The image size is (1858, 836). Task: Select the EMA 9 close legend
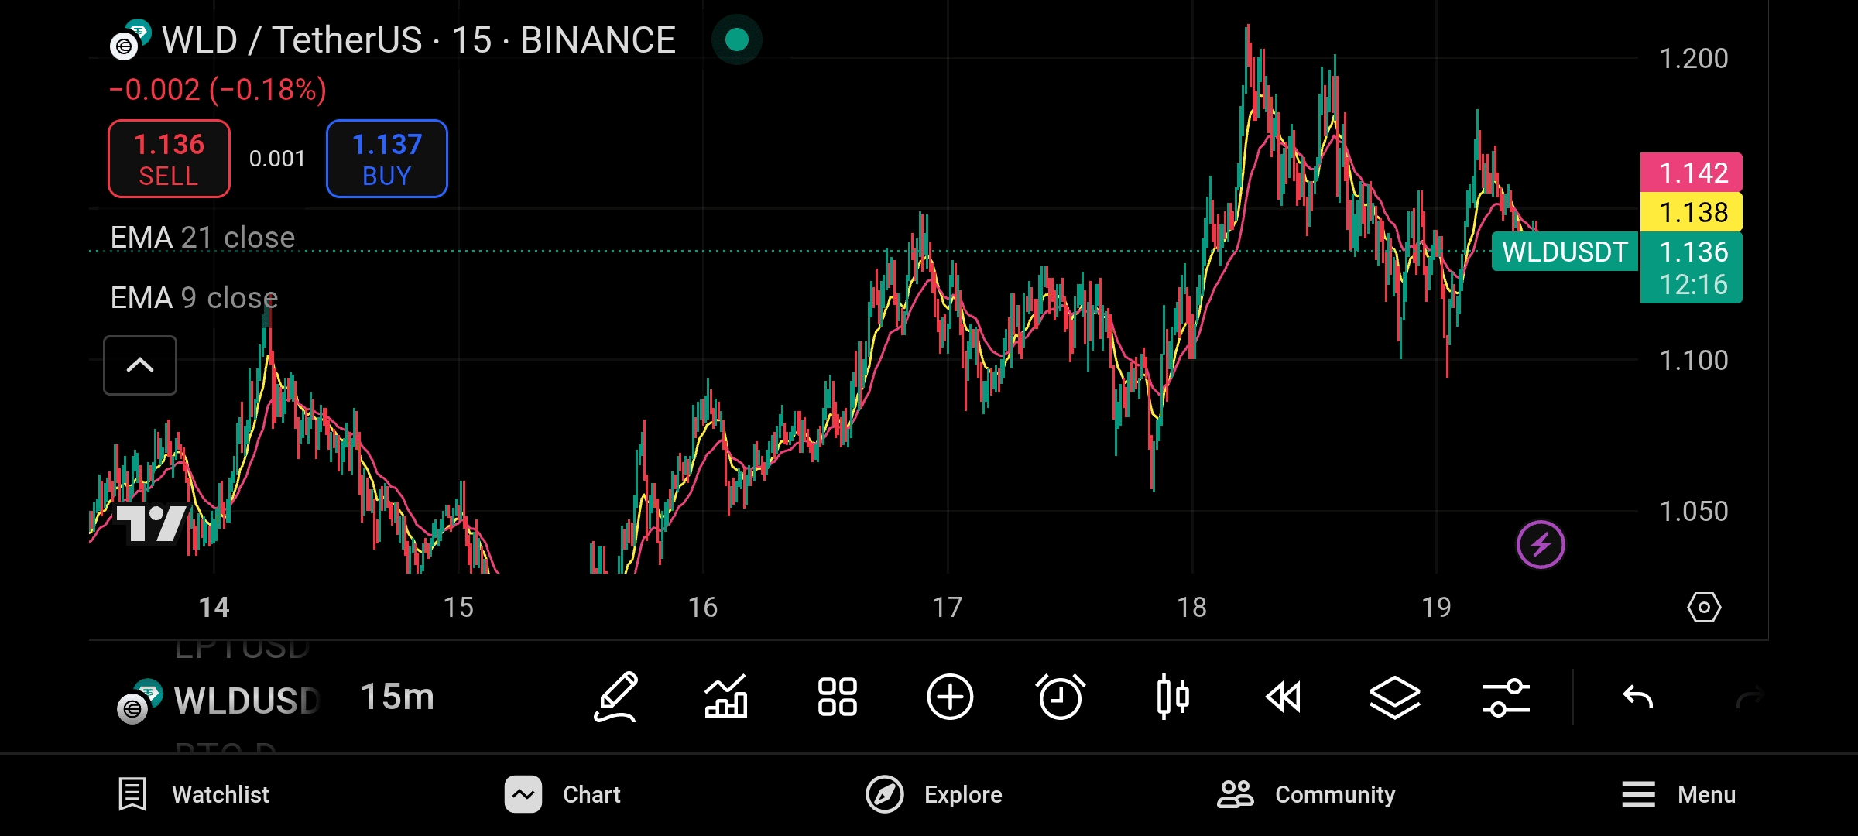[x=194, y=298]
